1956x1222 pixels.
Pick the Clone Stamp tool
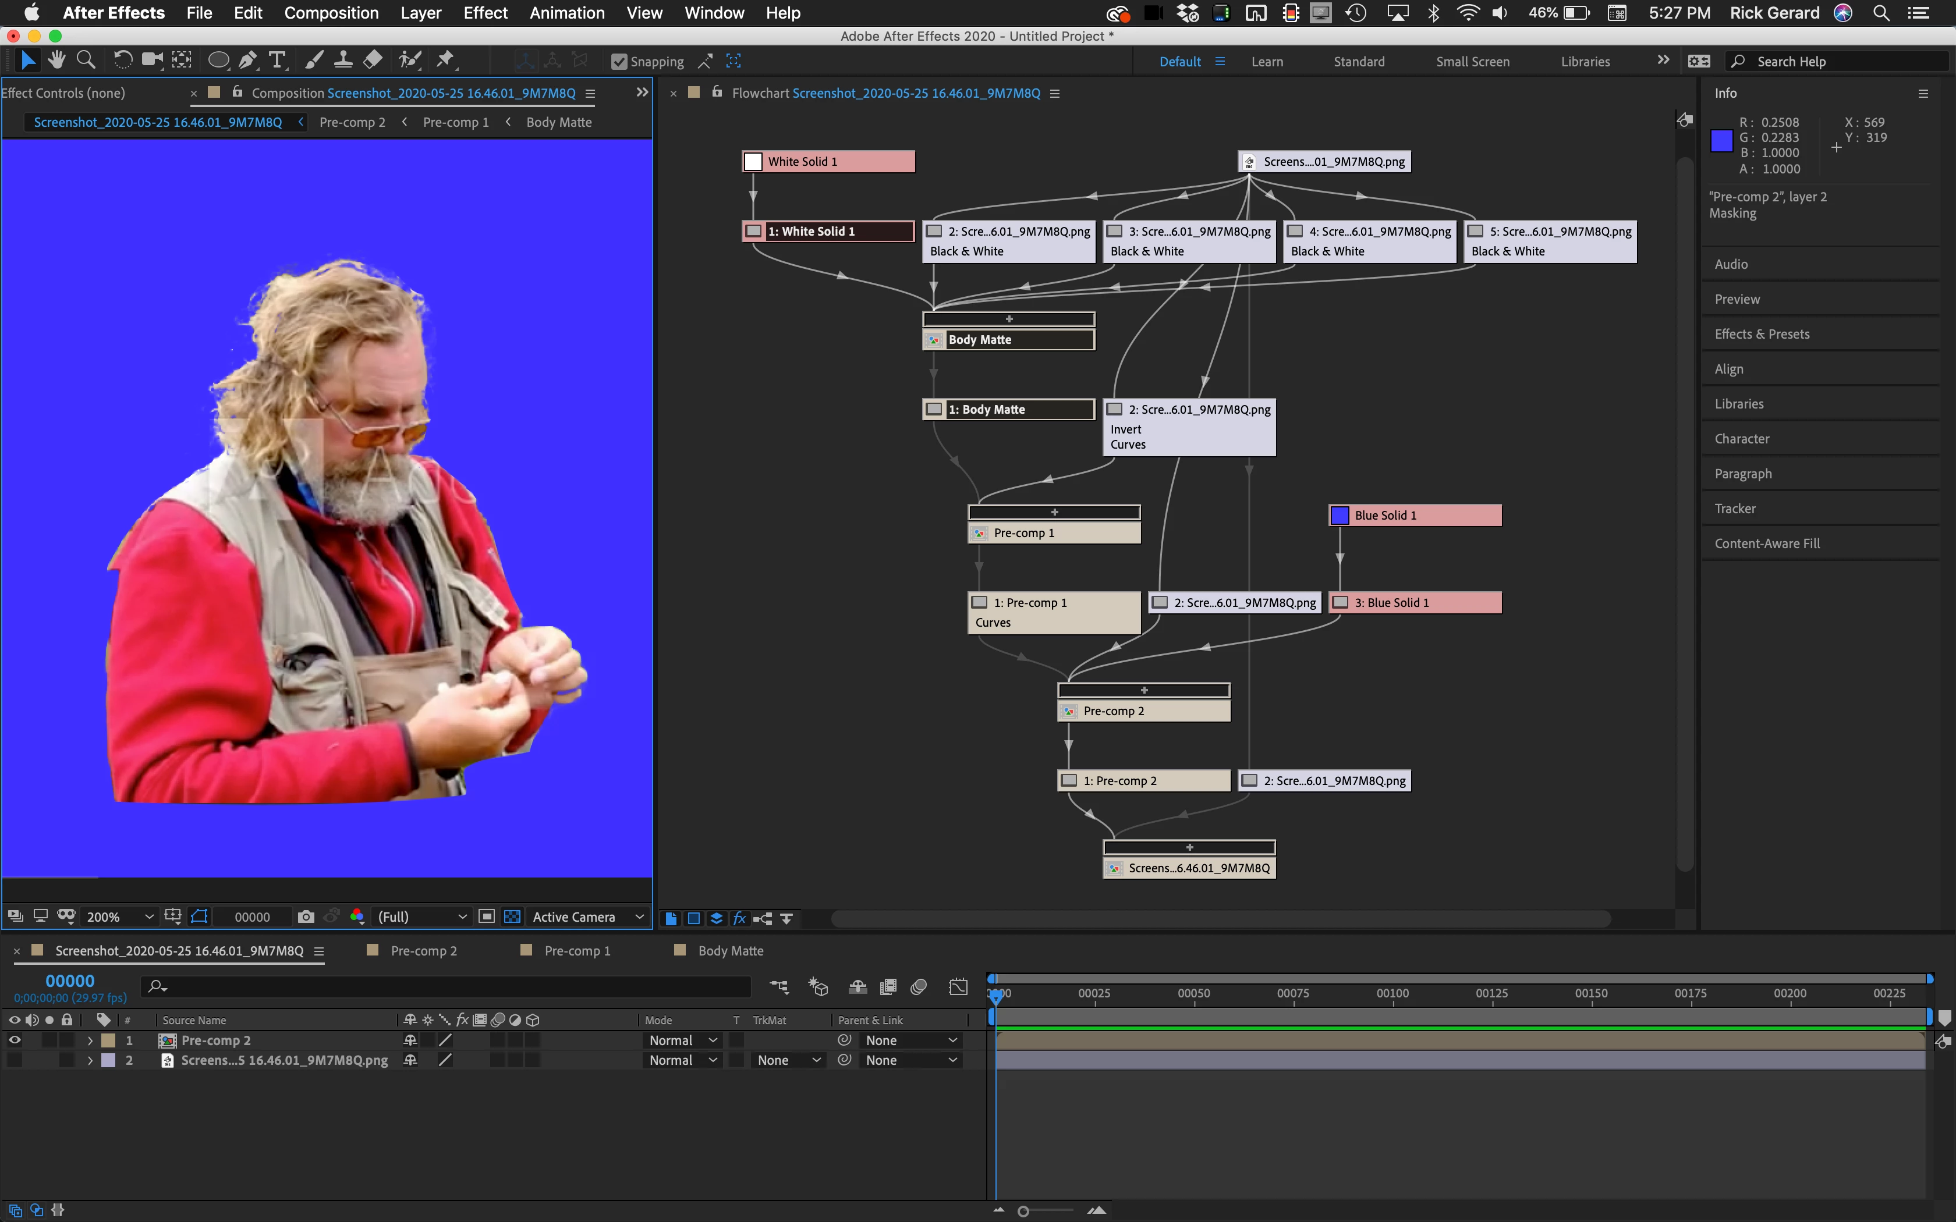(343, 61)
